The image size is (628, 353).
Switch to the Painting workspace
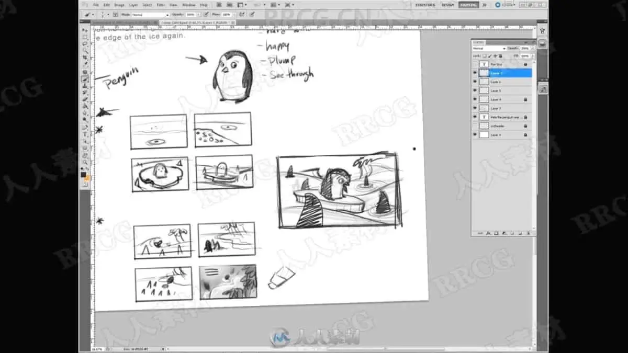tap(468, 5)
